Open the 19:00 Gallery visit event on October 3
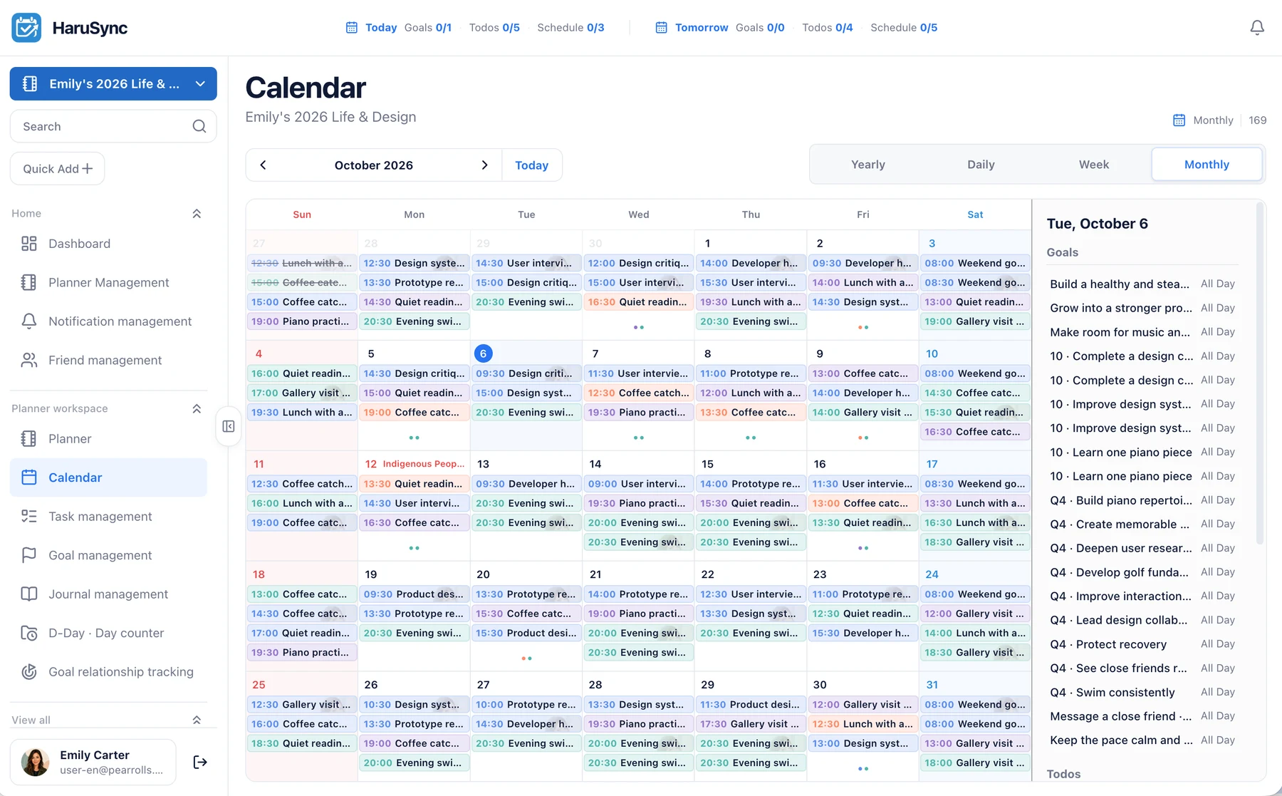Screen dimensions: 1282x796 click(x=975, y=321)
